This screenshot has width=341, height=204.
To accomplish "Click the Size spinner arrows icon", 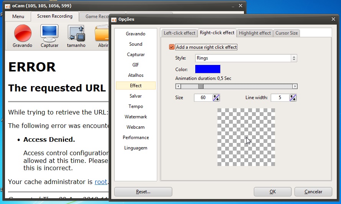I will 216,98.
